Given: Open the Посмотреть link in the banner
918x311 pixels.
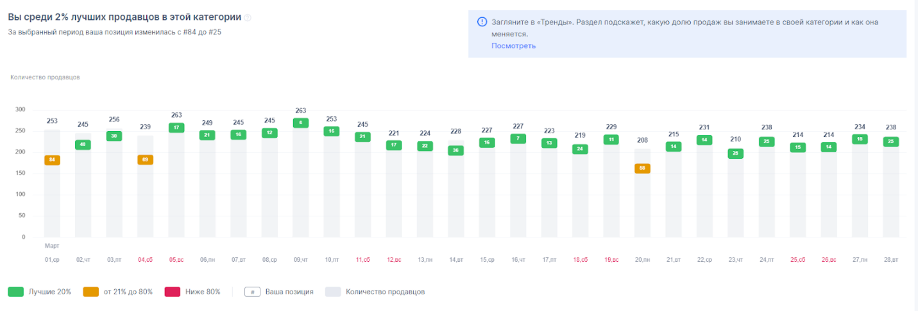Looking at the screenshot, I should [513, 45].
